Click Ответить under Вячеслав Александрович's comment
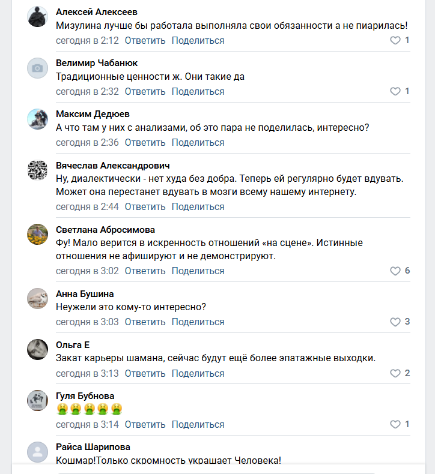The width and height of the screenshot is (435, 474). pyautogui.click(x=145, y=207)
